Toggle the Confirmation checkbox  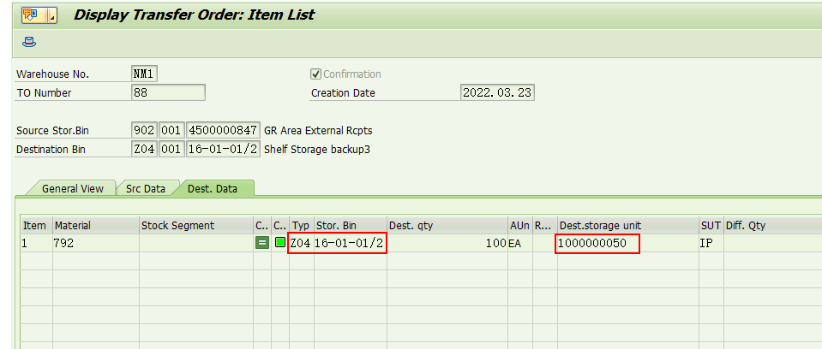(x=316, y=74)
